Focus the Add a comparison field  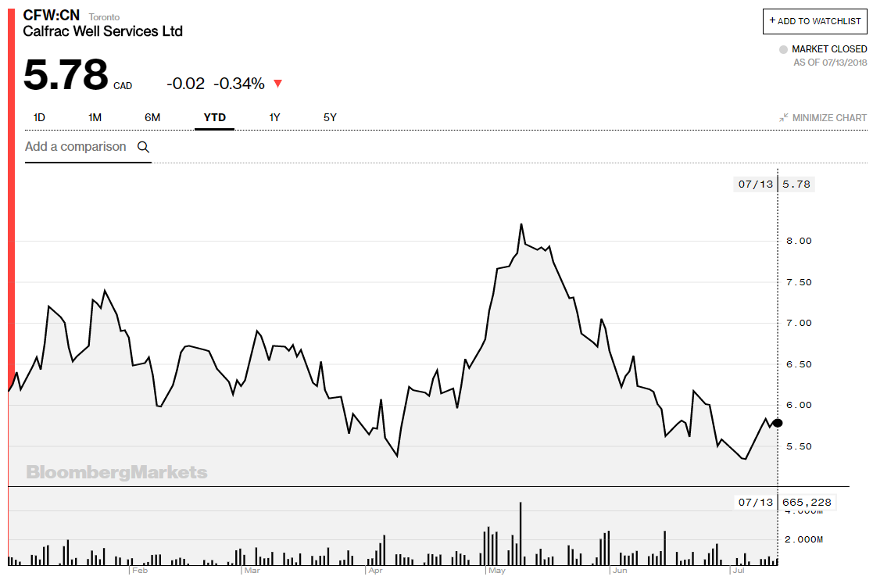click(88, 147)
